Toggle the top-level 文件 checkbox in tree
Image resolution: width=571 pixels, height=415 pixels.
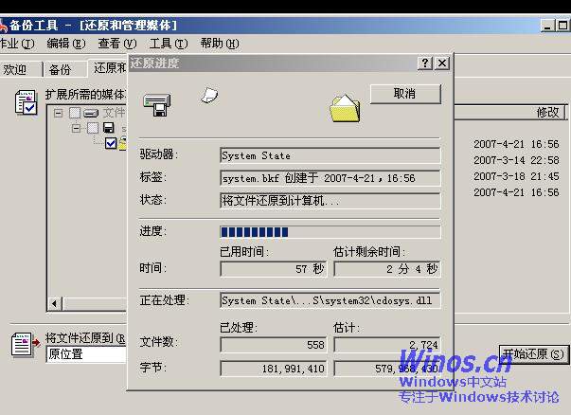(75, 114)
